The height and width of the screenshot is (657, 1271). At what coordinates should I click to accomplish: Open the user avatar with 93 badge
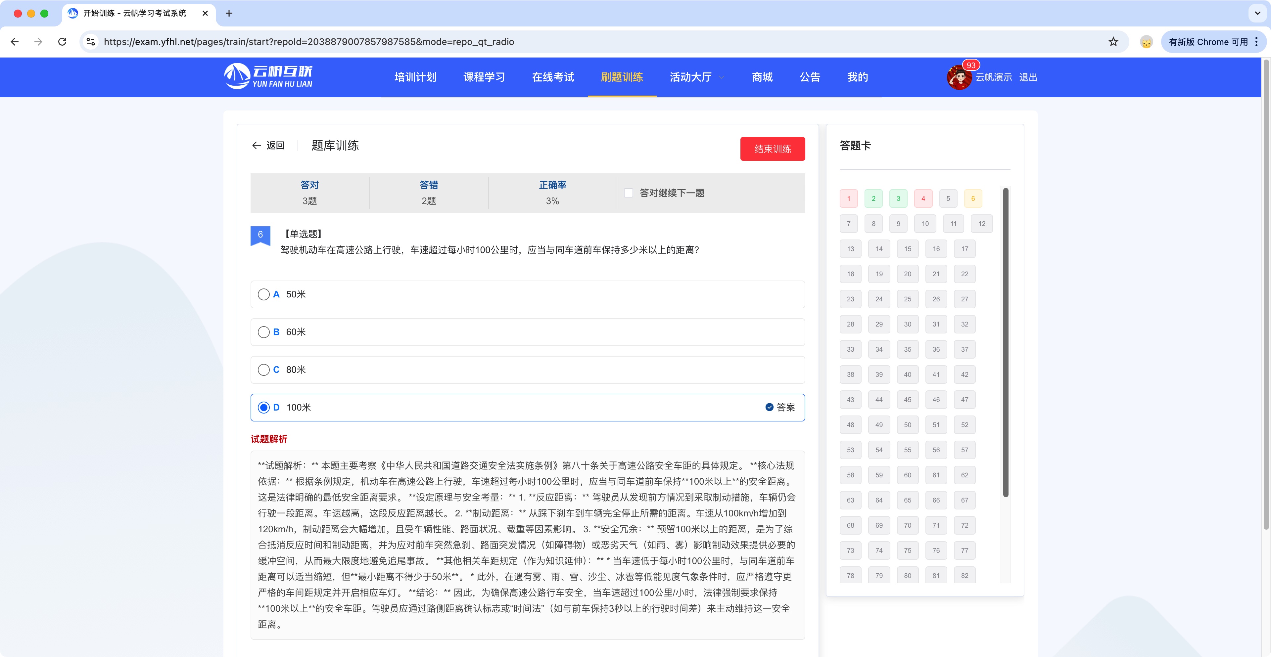point(959,77)
